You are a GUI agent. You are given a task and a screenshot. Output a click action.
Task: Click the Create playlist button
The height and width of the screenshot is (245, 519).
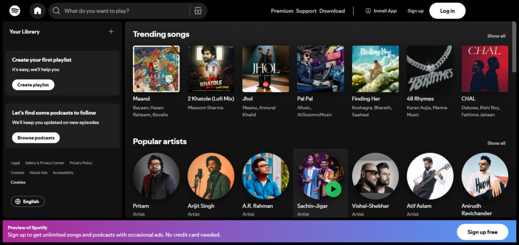click(x=33, y=85)
